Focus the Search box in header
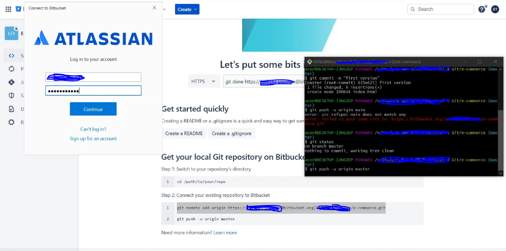 441,9
